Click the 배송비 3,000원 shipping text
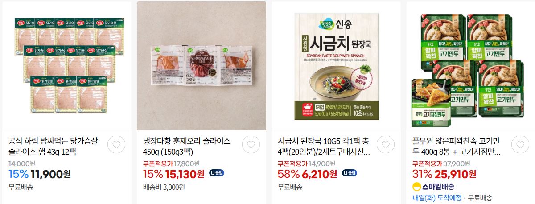The height and width of the screenshot is (204, 535). (164, 187)
